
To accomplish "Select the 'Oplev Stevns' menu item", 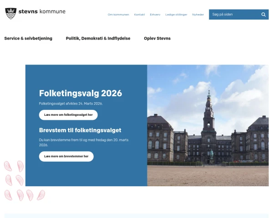I will tap(157, 39).
